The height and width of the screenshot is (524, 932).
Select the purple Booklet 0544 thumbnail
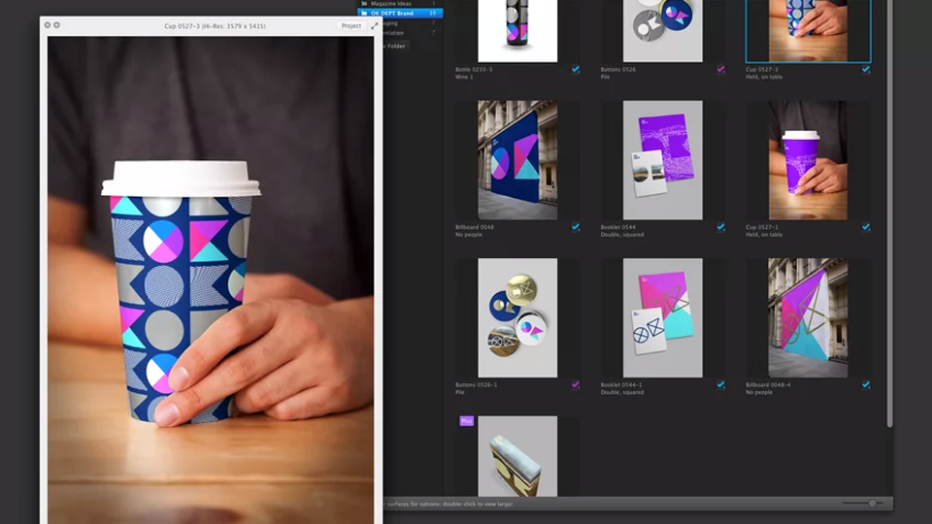(662, 160)
